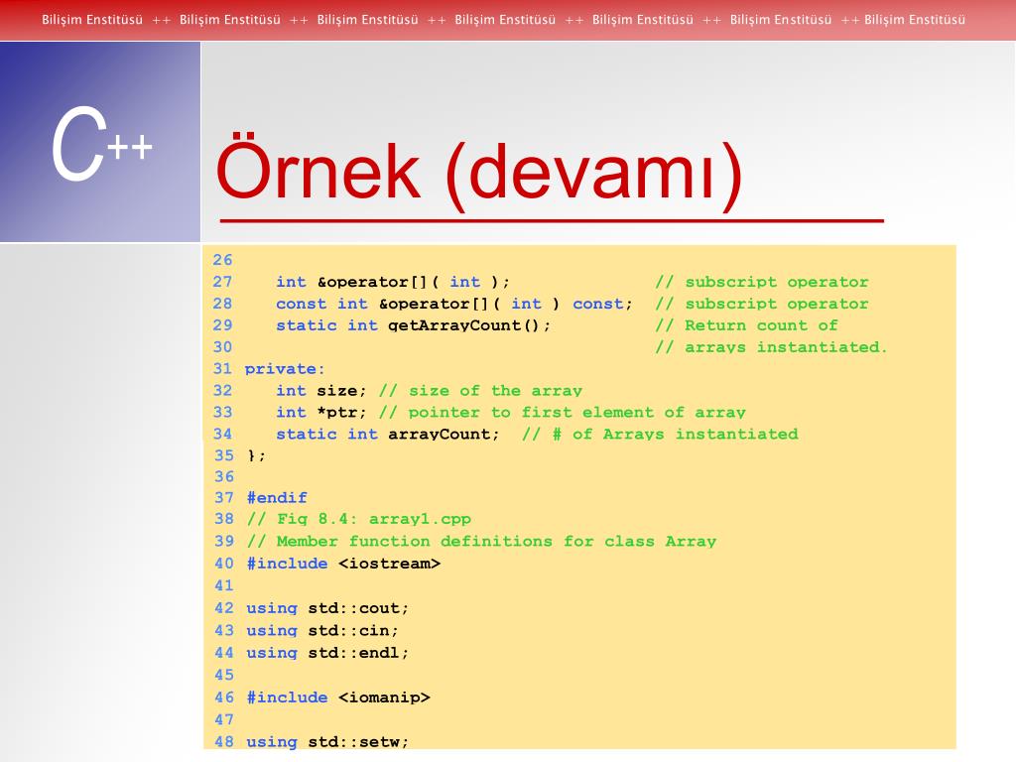
Task: Click the "#include <iostream>" line
Action: tap(343, 564)
